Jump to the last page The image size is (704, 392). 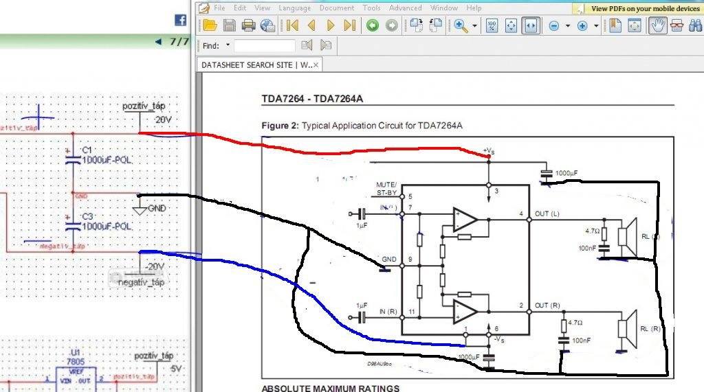tap(350, 25)
